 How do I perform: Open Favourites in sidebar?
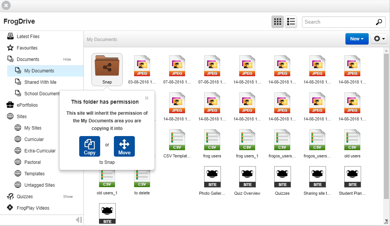tap(27, 48)
